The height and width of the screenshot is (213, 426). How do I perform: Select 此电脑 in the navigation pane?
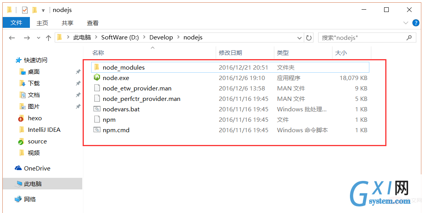42,184
